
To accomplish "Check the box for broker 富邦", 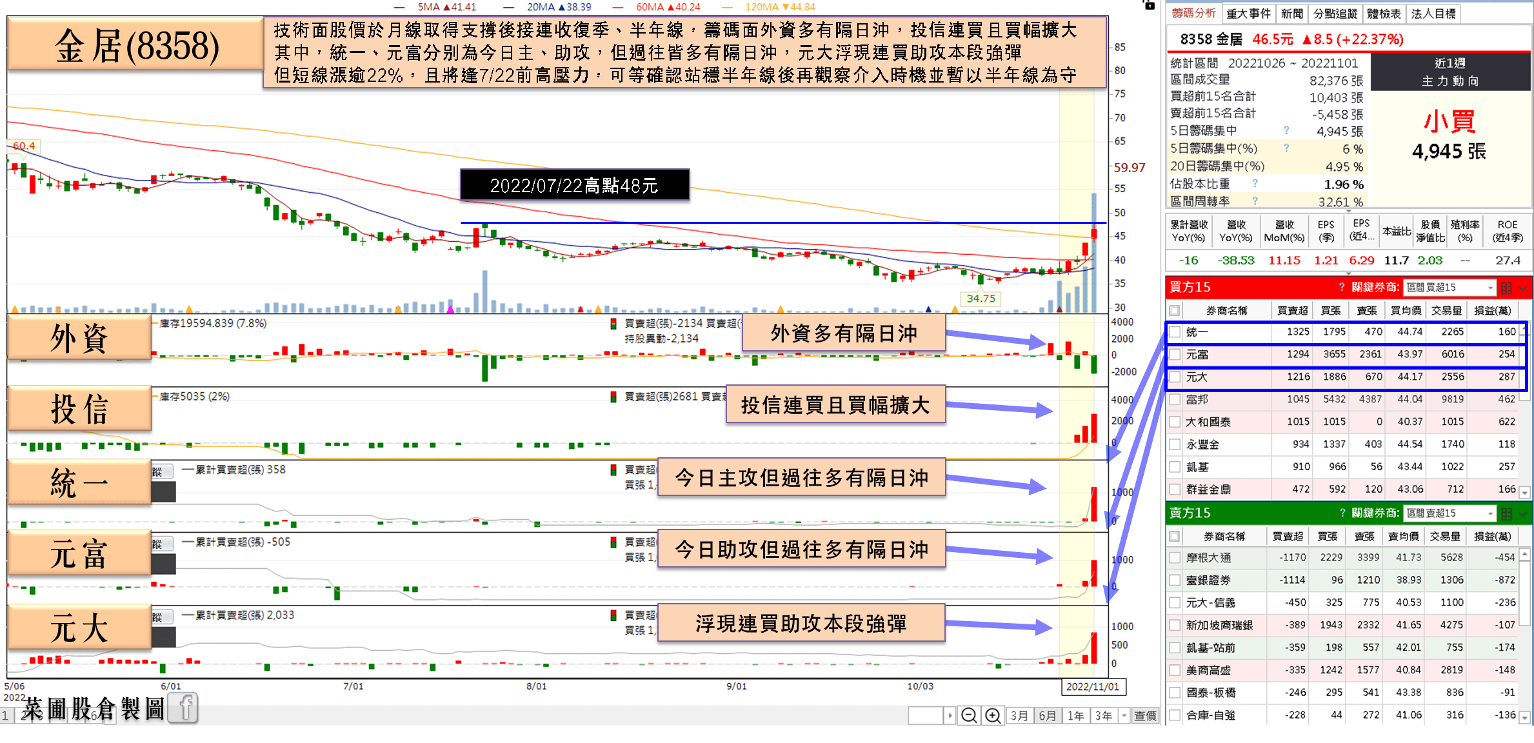I will pyautogui.click(x=1175, y=399).
